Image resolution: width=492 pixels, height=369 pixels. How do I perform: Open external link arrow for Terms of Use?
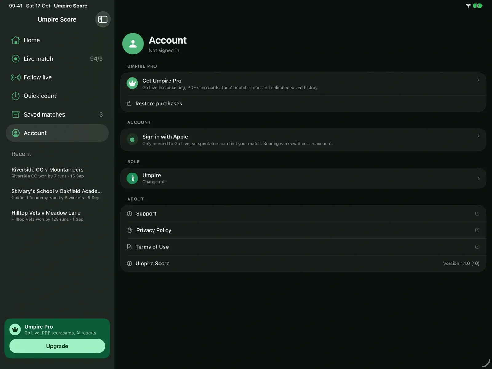477,247
